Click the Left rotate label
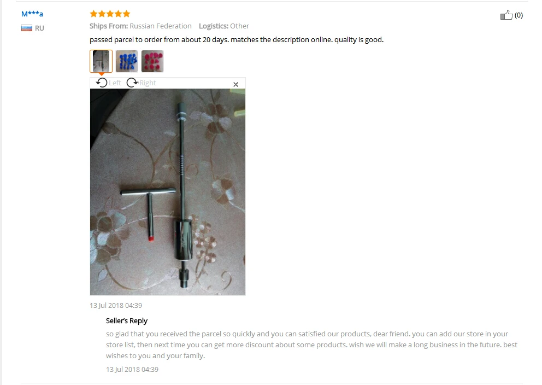Viewport: 542px width, 385px height. click(x=115, y=83)
